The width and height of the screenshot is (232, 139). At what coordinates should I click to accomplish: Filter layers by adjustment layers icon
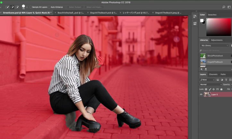pos(222,80)
